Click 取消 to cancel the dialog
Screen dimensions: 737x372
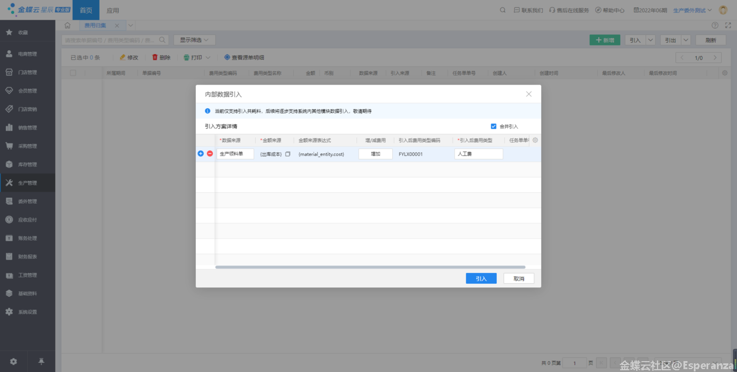pyautogui.click(x=519, y=279)
